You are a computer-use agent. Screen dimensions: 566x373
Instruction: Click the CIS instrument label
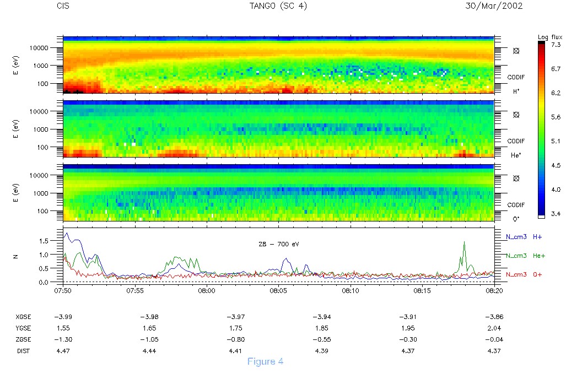coord(62,6)
